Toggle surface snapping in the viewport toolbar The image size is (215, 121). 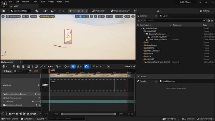pos(95,16)
